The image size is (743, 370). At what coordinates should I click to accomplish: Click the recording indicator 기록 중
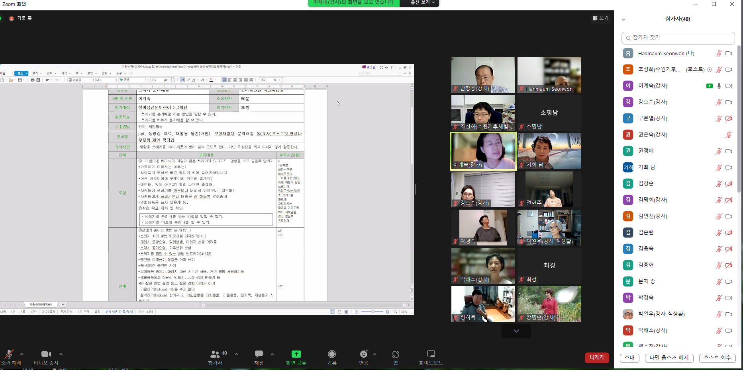tap(20, 18)
